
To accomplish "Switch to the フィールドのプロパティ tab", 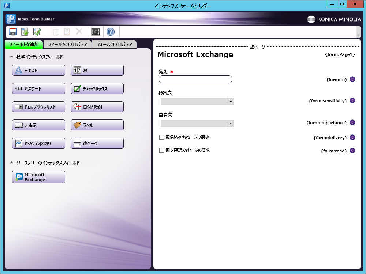I will (67, 44).
